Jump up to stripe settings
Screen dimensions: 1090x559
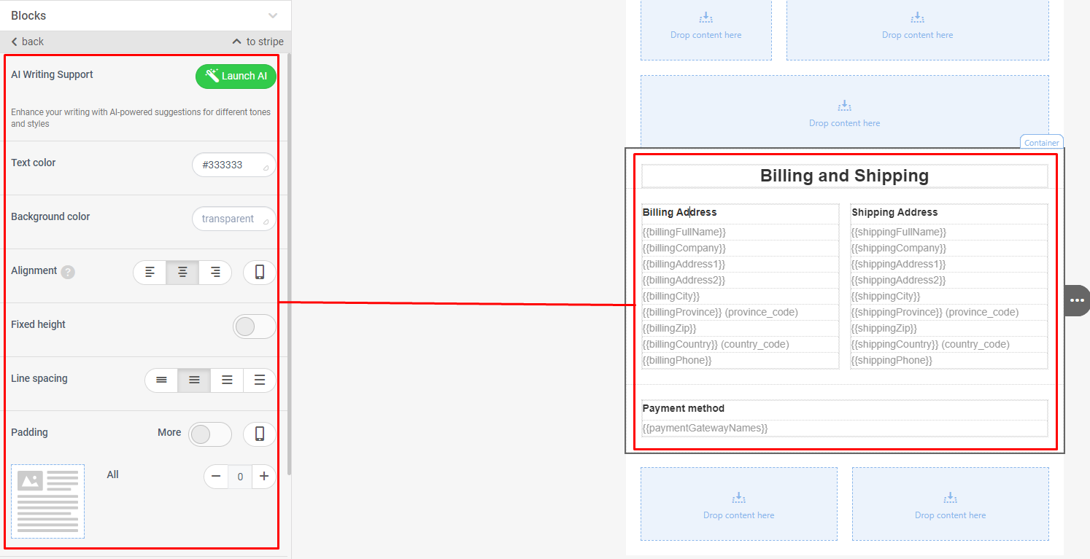click(x=258, y=42)
